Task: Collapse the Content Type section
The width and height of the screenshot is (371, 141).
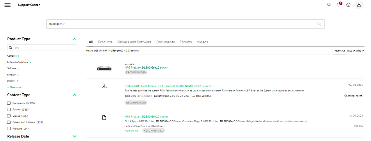Action: [75, 95]
